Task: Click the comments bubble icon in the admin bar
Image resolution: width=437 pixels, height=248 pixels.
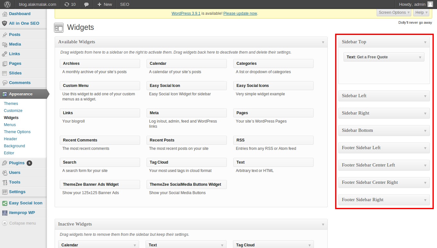Action: 86,4
